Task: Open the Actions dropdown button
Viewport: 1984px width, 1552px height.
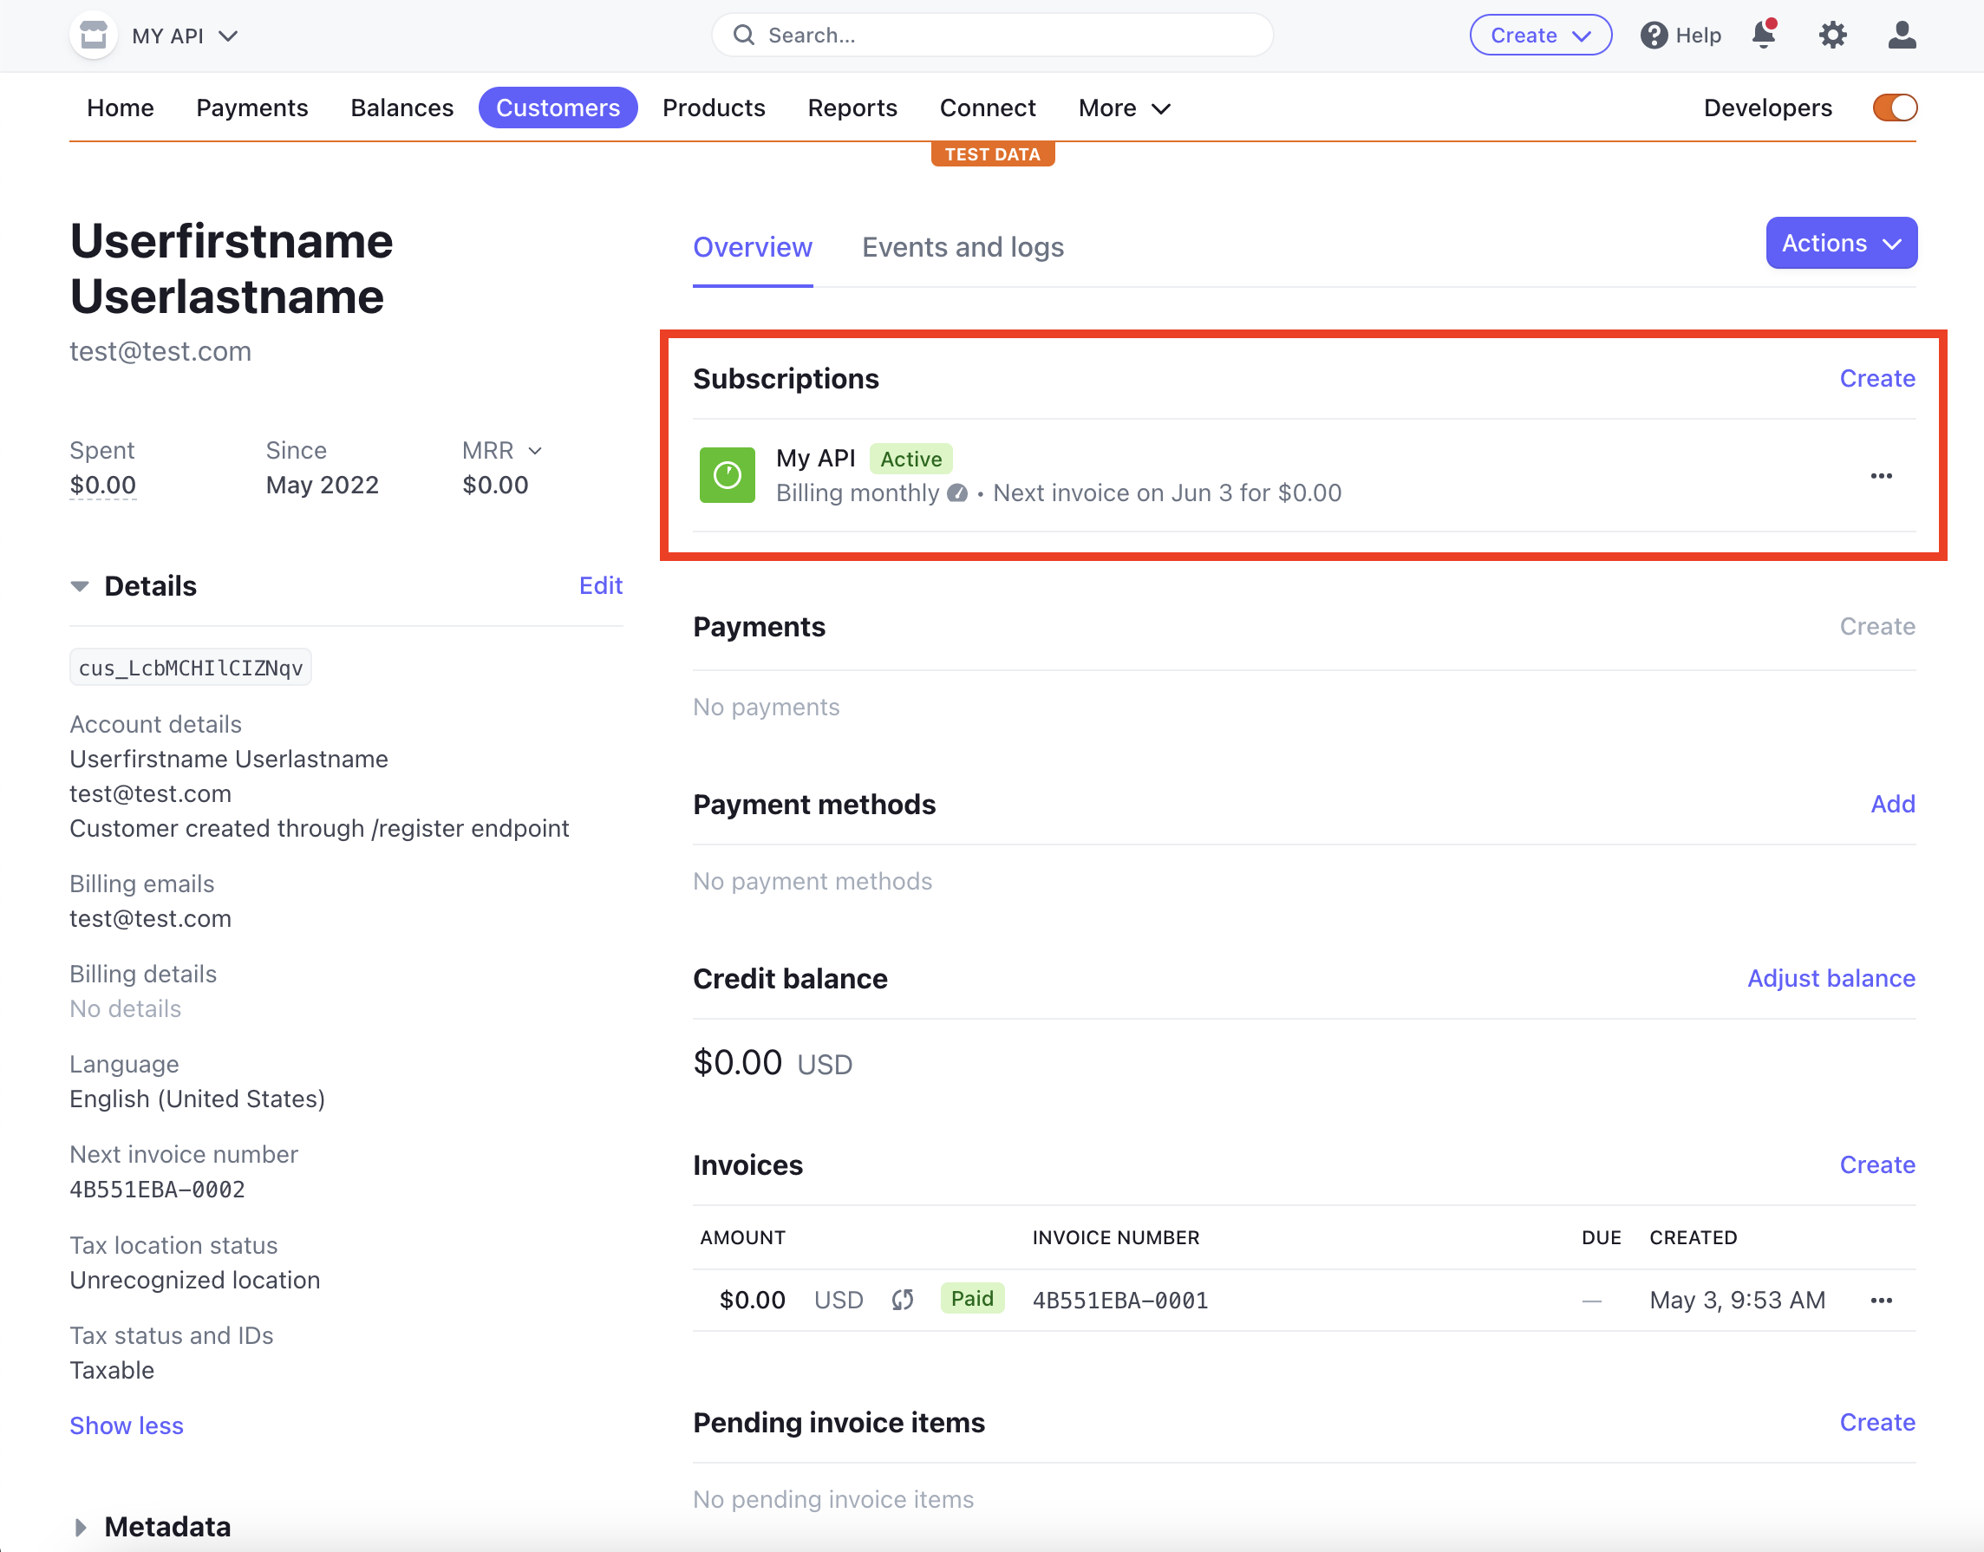Action: coord(1840,243)
